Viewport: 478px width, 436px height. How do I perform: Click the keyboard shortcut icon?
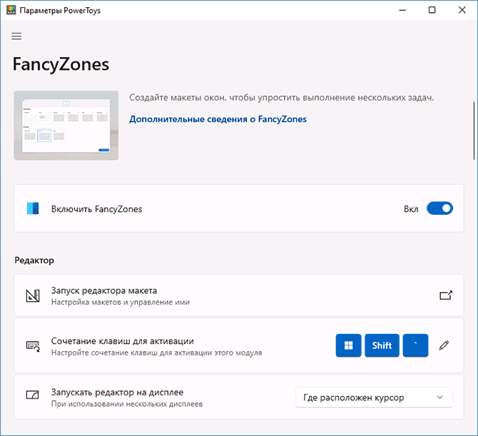[33, 346]
